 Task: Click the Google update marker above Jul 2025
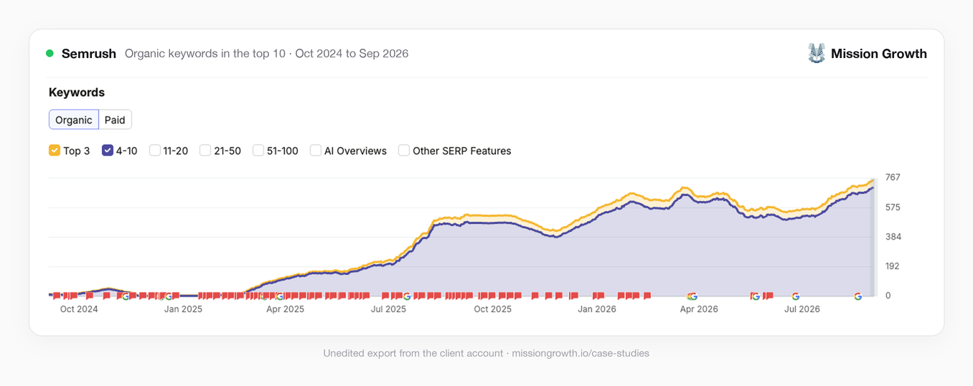pyautogui.click(x=407, y=296)
